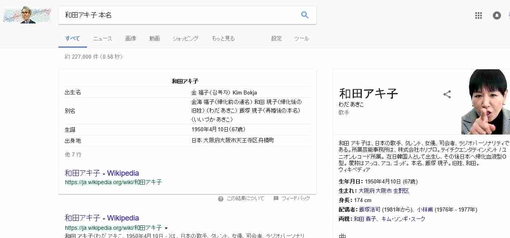510x238 pixels.
Task: Open the Google apps grid icon
Action: point(479,15)
